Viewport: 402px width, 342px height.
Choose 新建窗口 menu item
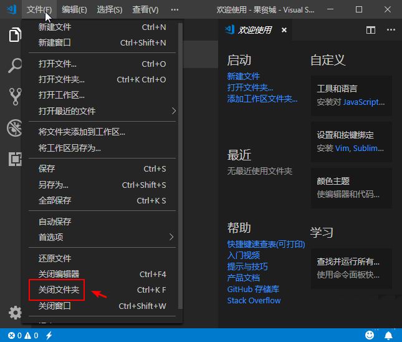[x=102, y=42]
